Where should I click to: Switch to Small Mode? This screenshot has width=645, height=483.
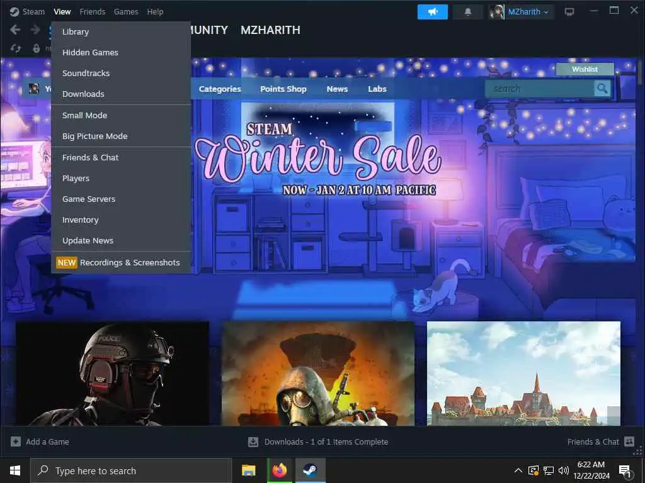pos(121,116)
